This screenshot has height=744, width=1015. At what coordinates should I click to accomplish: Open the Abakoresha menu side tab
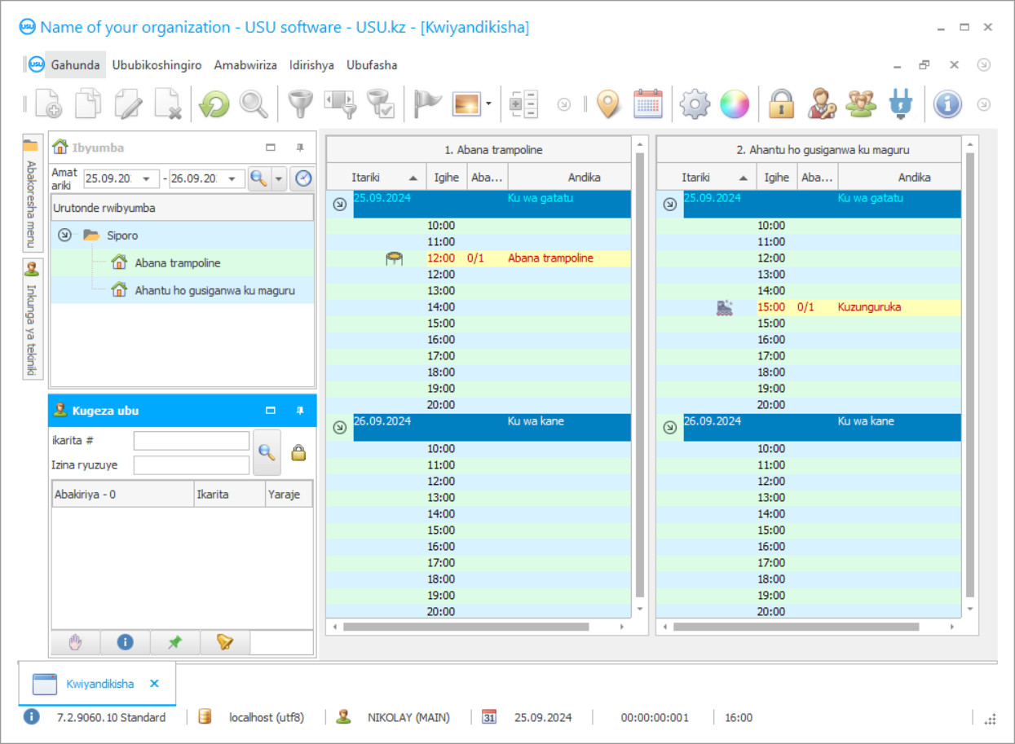tap(32, 193)
